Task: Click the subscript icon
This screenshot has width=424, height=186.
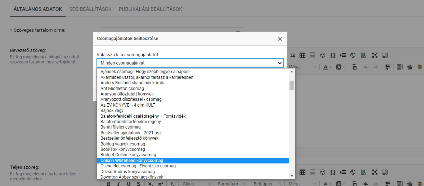Action: click(150, 184)
